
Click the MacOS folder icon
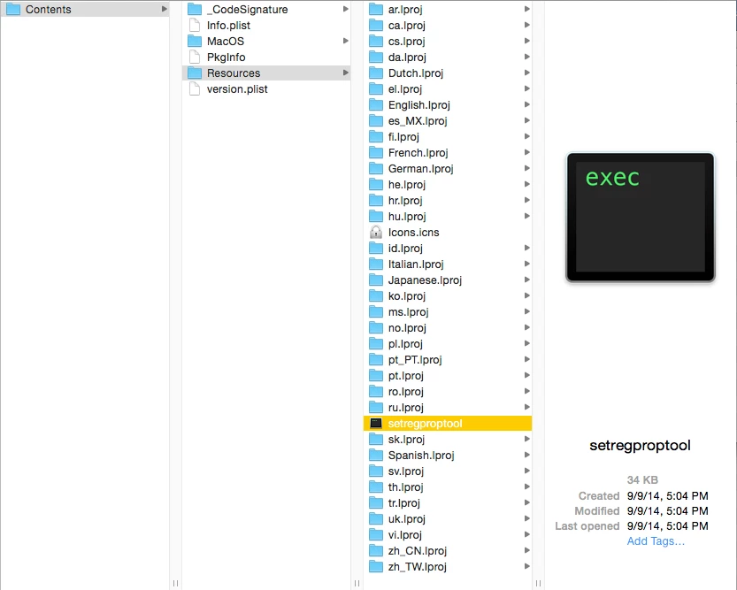tap(195, 42)
